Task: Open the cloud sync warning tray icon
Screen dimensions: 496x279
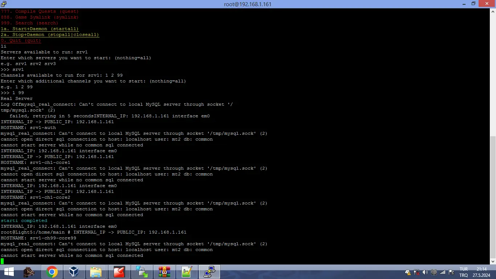Action: 408,272
